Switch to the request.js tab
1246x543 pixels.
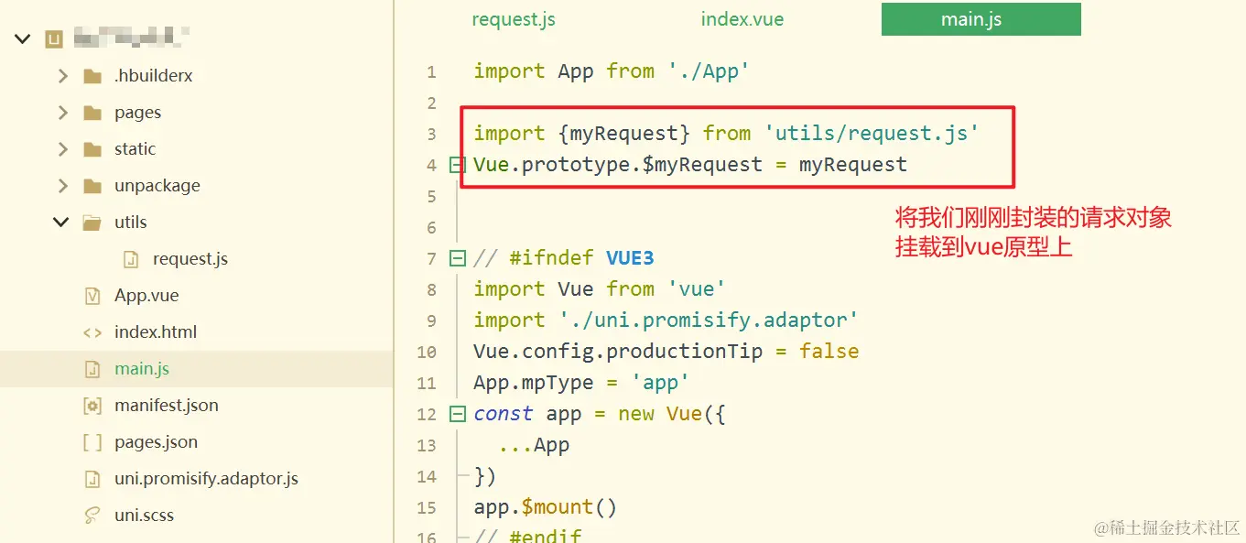coord(514,19)
